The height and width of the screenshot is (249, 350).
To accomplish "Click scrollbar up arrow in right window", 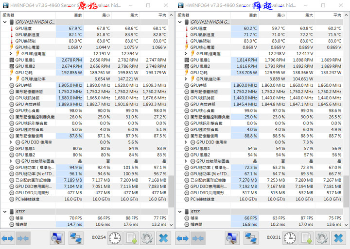I will pyautogui.click(x=346, y=15).
